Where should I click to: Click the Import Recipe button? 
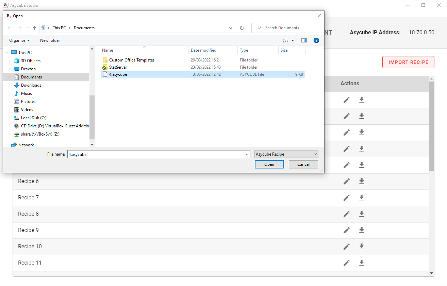pyautogui.click(x=408, y=62)
